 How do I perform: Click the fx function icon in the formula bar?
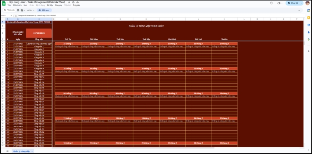tap(16, 16)
